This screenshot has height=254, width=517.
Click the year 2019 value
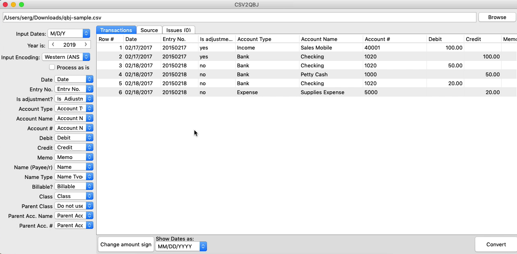69,45
